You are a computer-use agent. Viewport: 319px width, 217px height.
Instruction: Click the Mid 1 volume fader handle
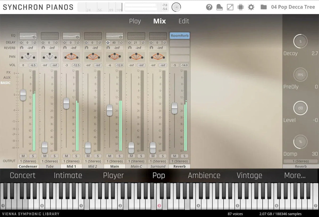click(x=66, y=103)
